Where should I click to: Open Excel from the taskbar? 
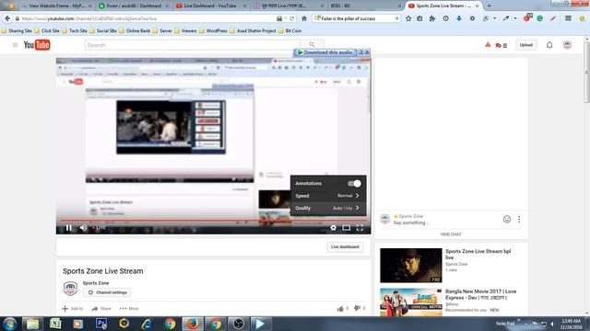(x=55, y=324)
